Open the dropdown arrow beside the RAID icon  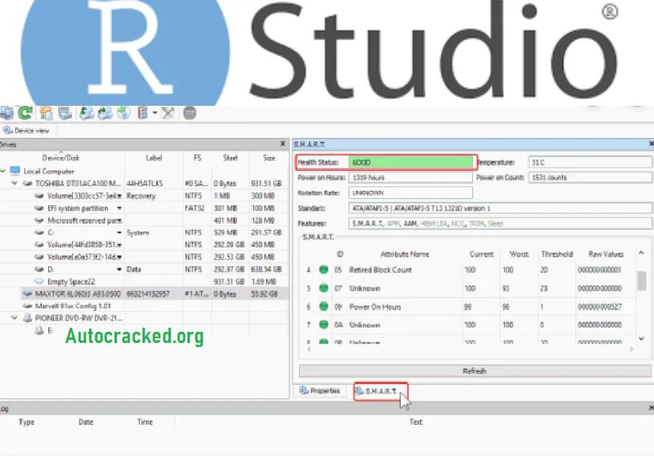click(155, 113)
